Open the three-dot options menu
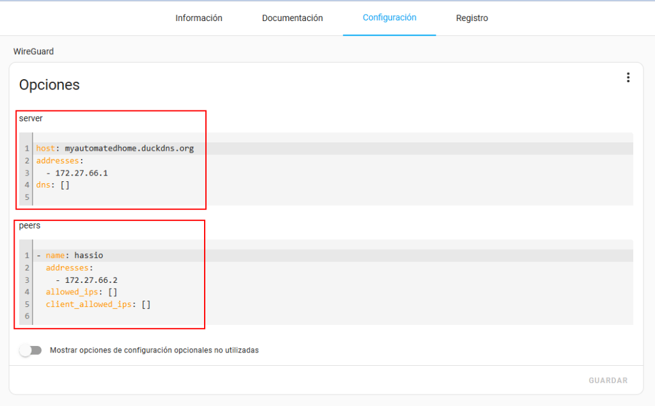The width and height of the screenshot is (655, 406). coord(627,78)
